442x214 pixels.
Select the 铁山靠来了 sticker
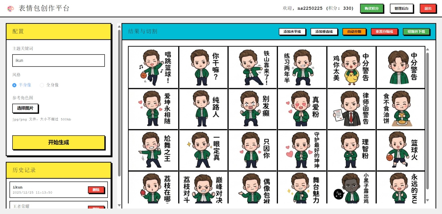tap(253, 67)
